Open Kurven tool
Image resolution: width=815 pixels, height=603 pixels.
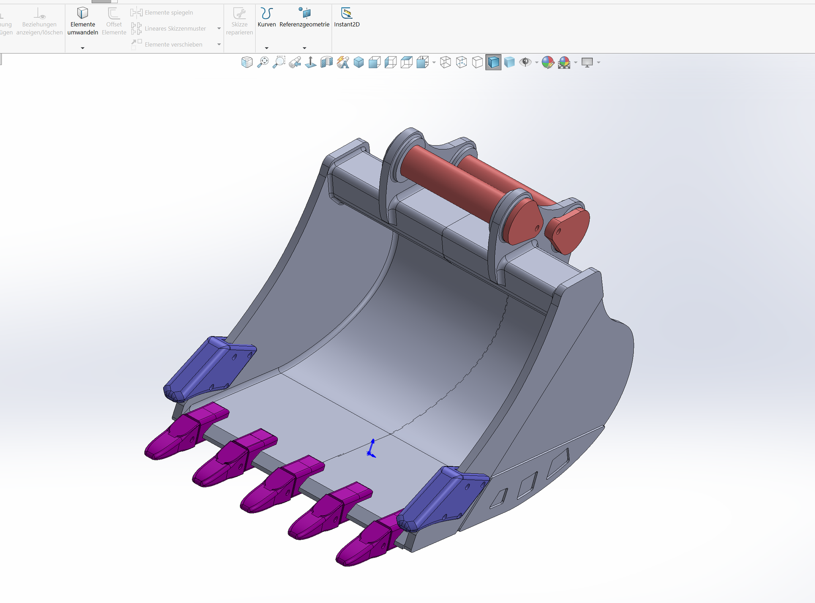pyautogui.click(x=266, y=18)
